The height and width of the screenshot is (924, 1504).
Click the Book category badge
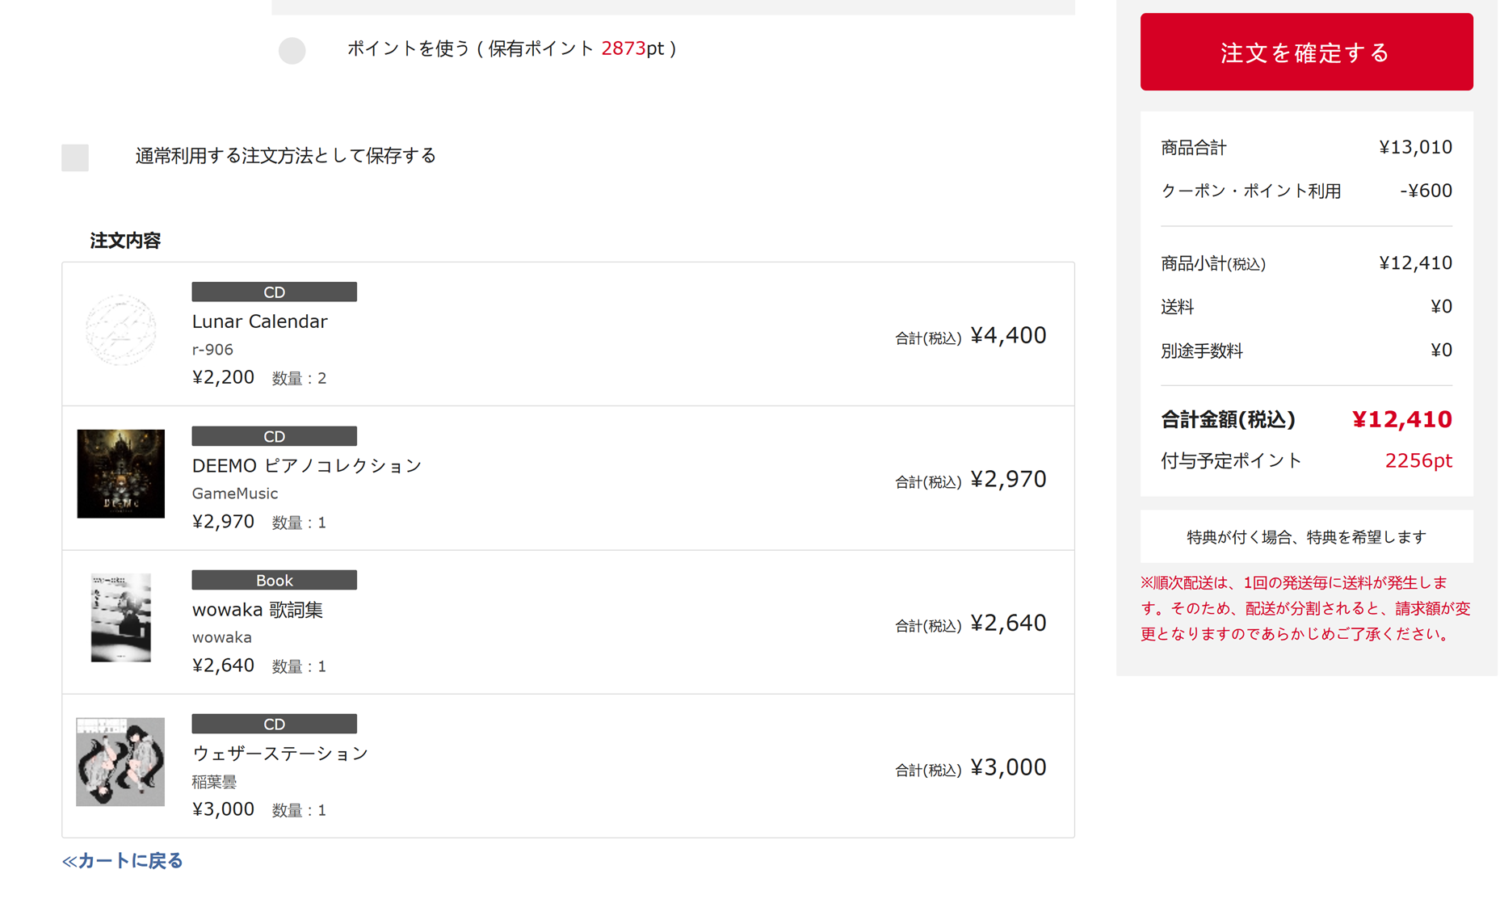tap(274, 581)
